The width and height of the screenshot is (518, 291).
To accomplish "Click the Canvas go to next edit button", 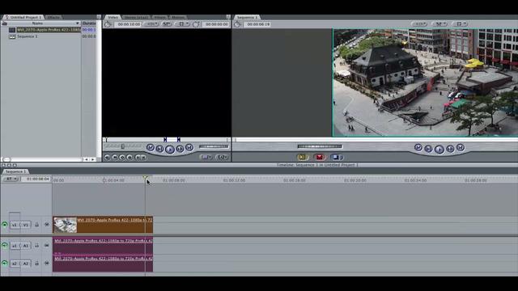I will tap(461, 147).
